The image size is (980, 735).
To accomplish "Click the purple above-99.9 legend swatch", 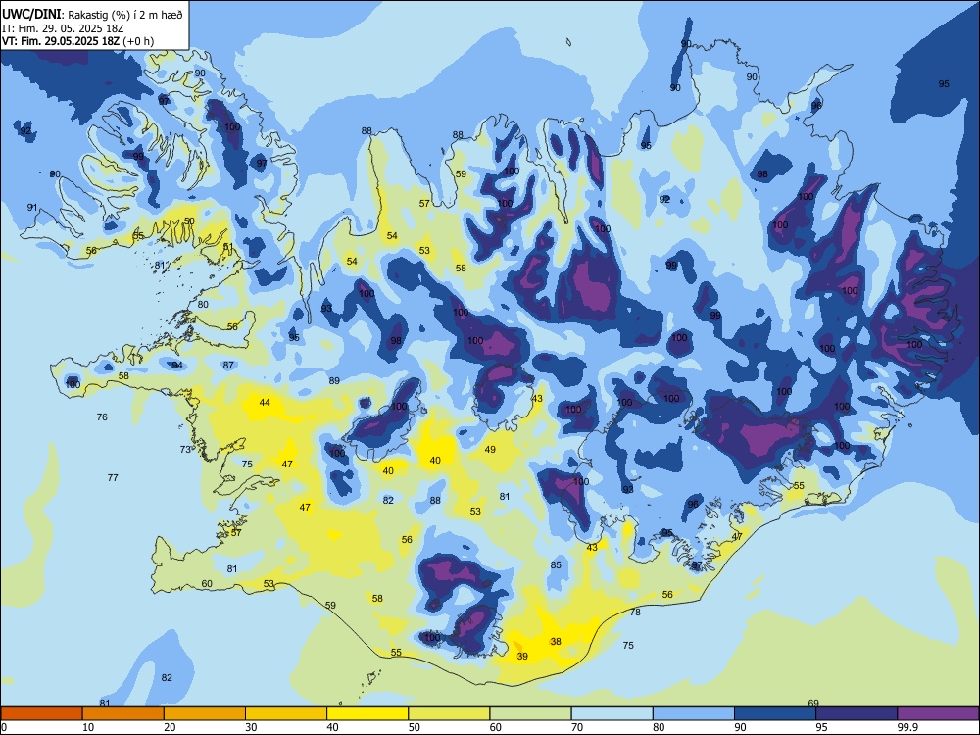I will pyautogui.click(x=938, y=713).
